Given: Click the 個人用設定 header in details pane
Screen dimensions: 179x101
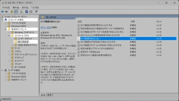Looking at the screenshot, I should point(51,17).
